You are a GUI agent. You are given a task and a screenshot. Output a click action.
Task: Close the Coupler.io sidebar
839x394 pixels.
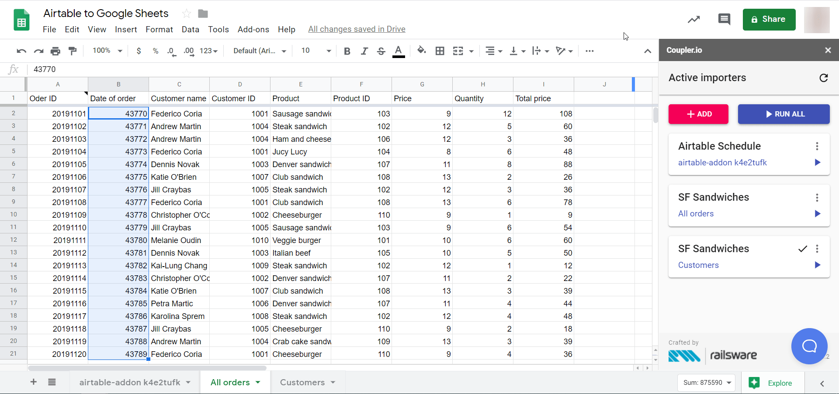(x=828, y=50)
